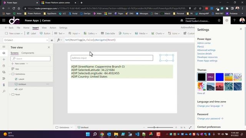Insert a Button control
This screenshot has width=246, height=138.
45,33
